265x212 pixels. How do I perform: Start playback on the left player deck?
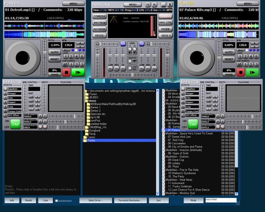point(78,72)
